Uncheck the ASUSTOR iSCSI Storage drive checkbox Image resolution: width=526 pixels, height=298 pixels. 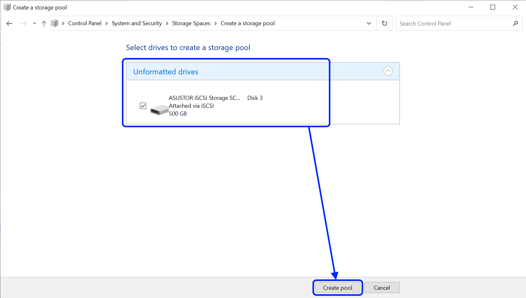143,106
